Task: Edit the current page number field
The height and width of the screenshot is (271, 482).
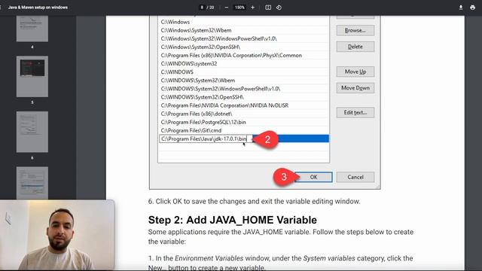Action: (202, 8)
